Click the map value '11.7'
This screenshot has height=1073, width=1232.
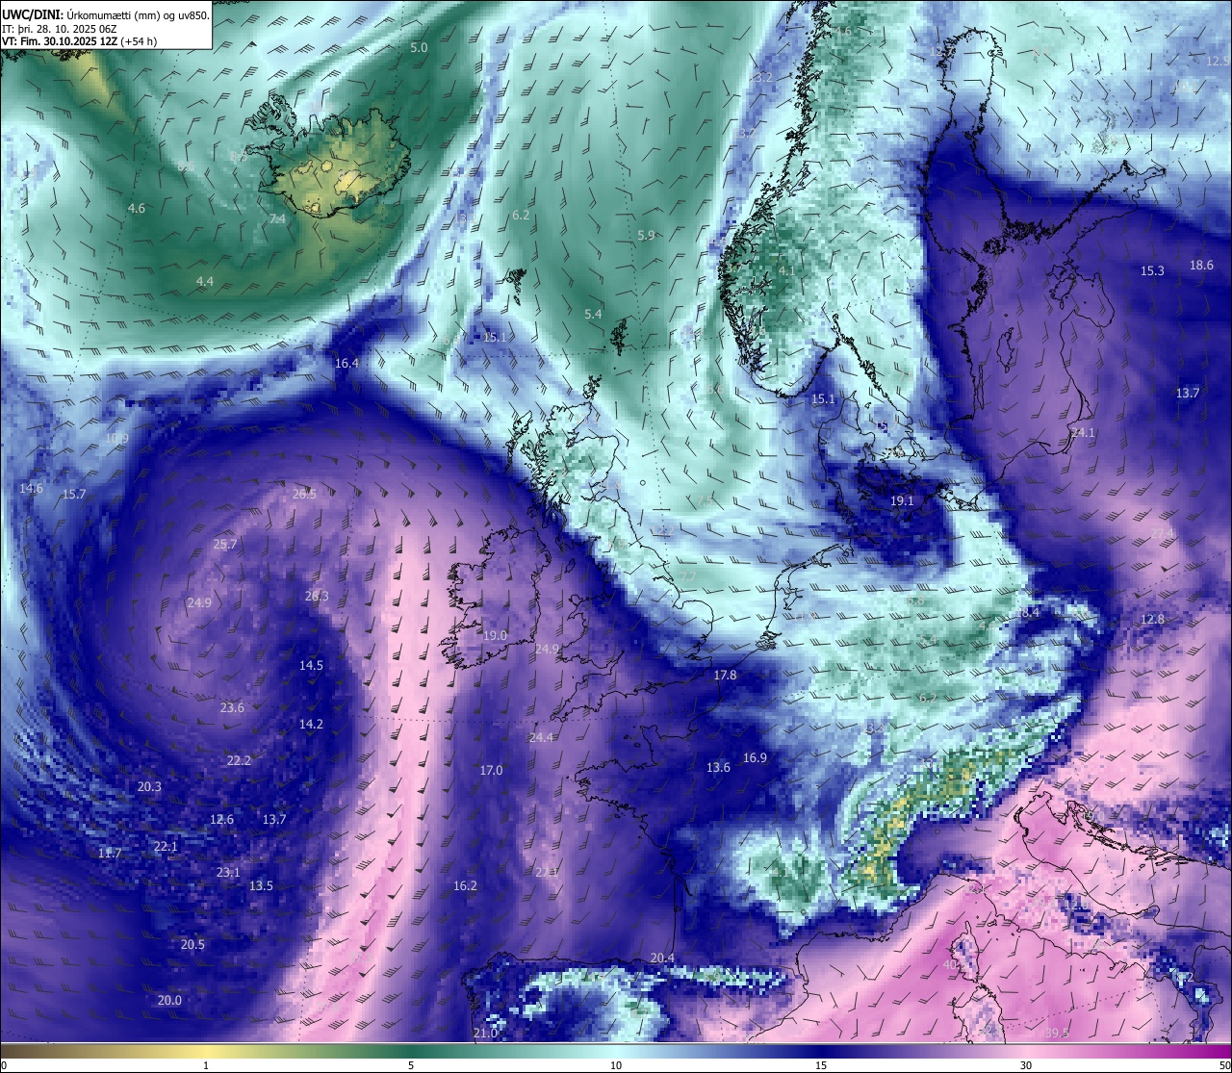[x=110, y=853]
